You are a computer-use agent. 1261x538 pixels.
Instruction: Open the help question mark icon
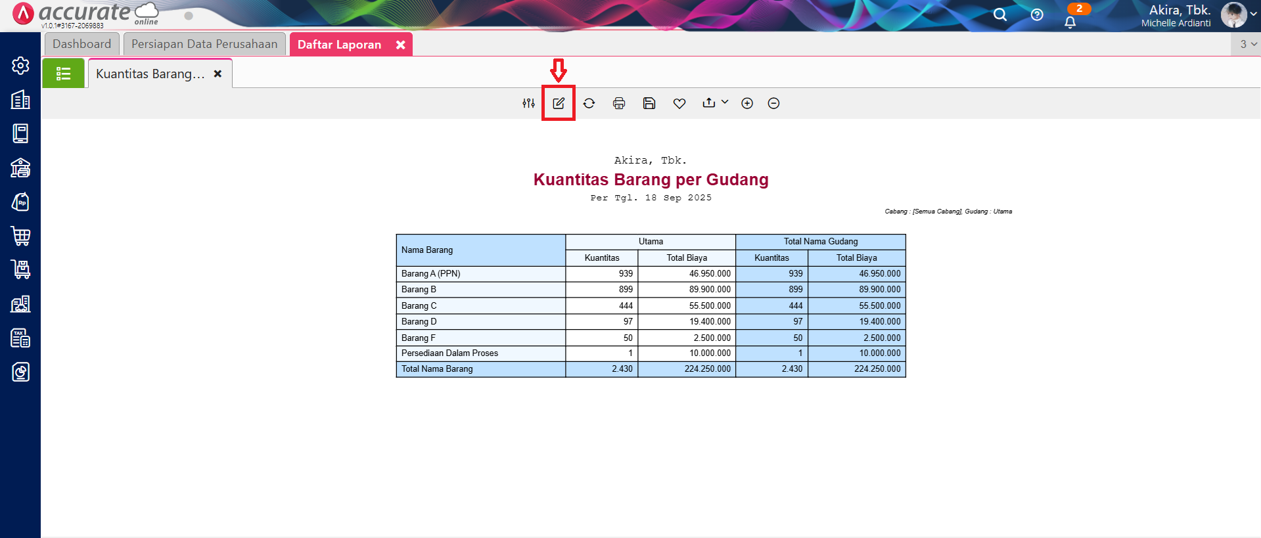coord(1037,14)
